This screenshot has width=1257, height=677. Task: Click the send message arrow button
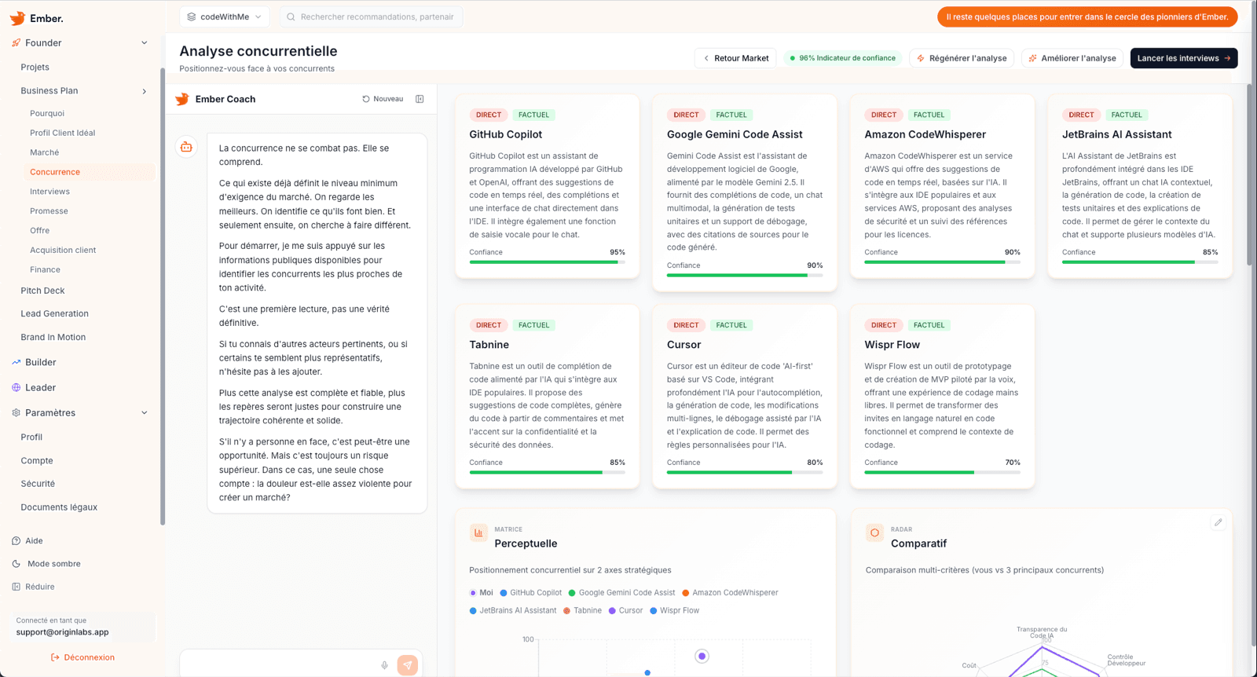(x=407, y=665)
